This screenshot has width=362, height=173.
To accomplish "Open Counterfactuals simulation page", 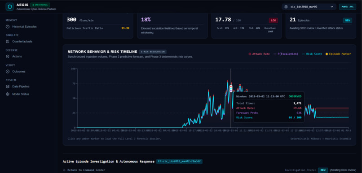I will (22, 42).
